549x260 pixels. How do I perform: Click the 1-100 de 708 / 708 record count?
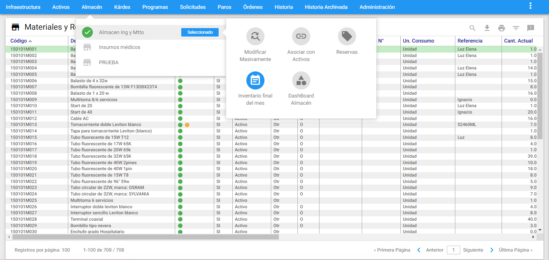[104, 250]
